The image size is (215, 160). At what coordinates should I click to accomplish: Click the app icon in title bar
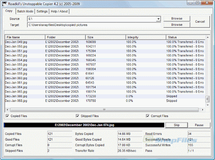[x=4, y=4]
